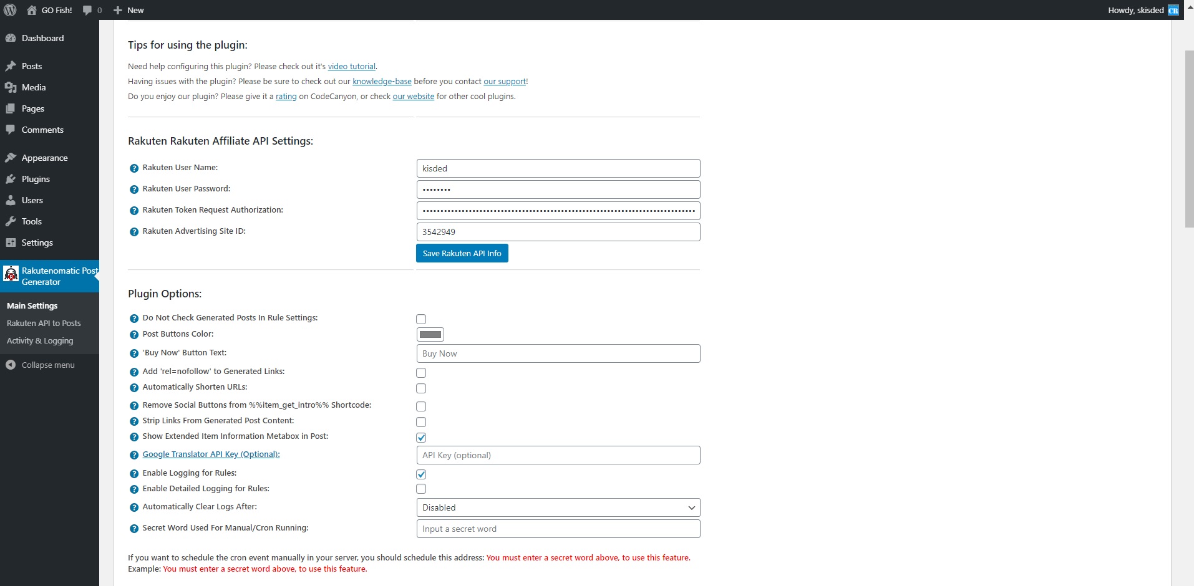Click help icon for Enable Logging for Rules

coord(133,474)
